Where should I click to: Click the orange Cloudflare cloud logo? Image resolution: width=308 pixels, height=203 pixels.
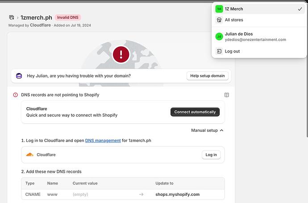pos(30,154)
